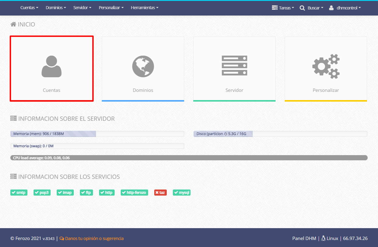Image resolution: width=378 pixels, height=247 pixels.
Task: Open the Dominios dropdown in navbar
Action: point(56,8)
